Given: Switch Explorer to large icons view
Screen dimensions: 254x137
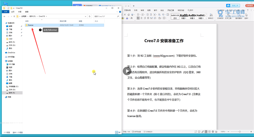Looking at the screenshot, I should (120, 132).
